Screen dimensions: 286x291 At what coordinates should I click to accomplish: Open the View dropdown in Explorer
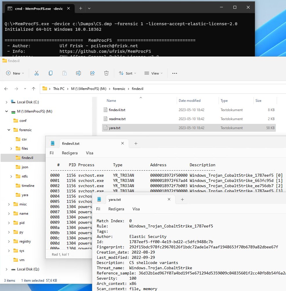pyautogui.click(x=153, y=73)
